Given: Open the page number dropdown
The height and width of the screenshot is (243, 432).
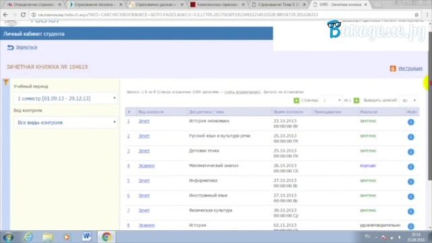Looking at the screenshot, I should [x=331, y=101].
